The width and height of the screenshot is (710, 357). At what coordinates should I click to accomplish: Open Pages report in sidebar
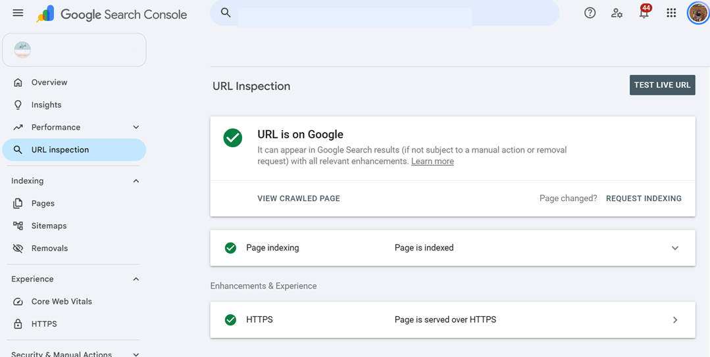point(74,204)
